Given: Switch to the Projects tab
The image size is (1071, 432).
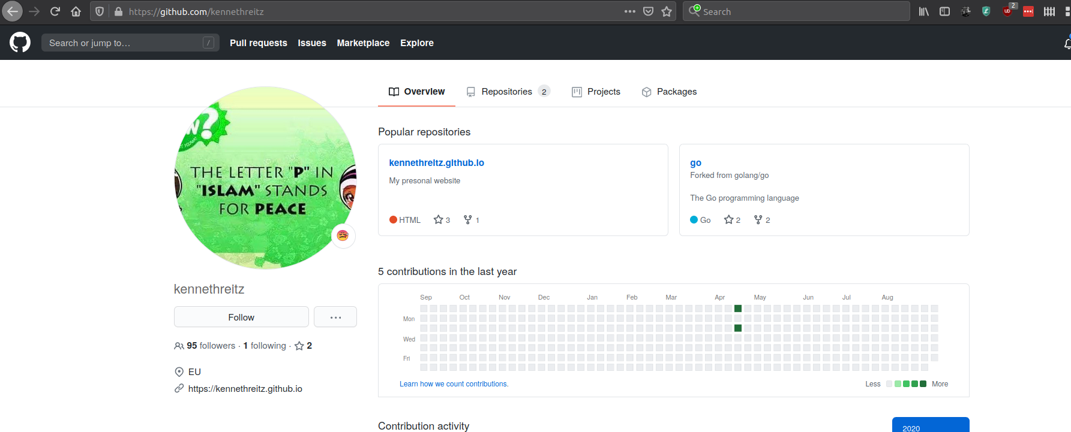Looking at the screenshot, I should click(x=596, y=92).
